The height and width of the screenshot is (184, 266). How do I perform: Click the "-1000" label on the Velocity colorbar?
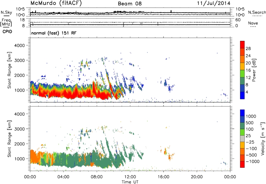click(252, 161)
